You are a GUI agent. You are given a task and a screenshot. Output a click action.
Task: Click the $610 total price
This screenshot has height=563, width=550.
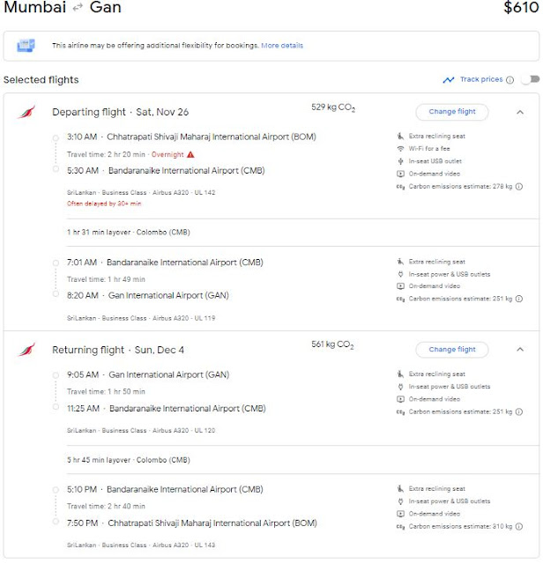[520, 9]
